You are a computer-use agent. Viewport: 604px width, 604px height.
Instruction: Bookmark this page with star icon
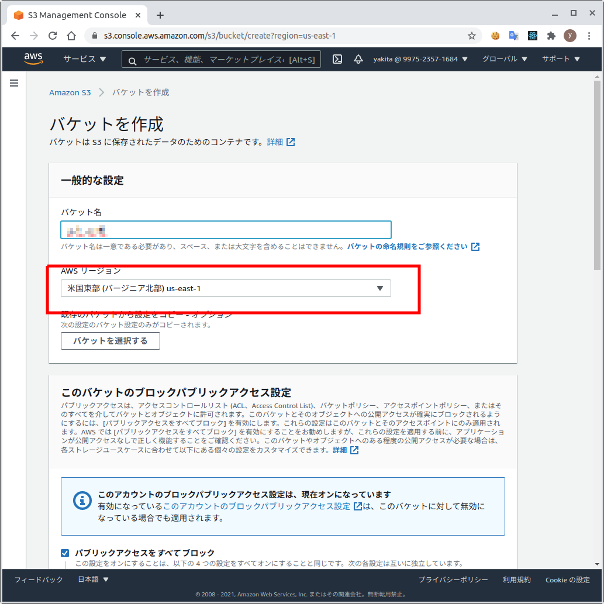471,36
